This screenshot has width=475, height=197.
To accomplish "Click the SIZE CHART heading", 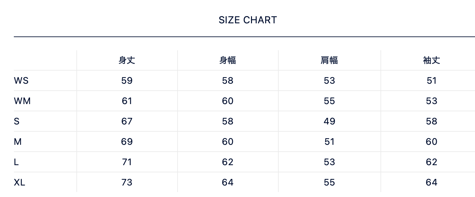I will tap(248, 20).
